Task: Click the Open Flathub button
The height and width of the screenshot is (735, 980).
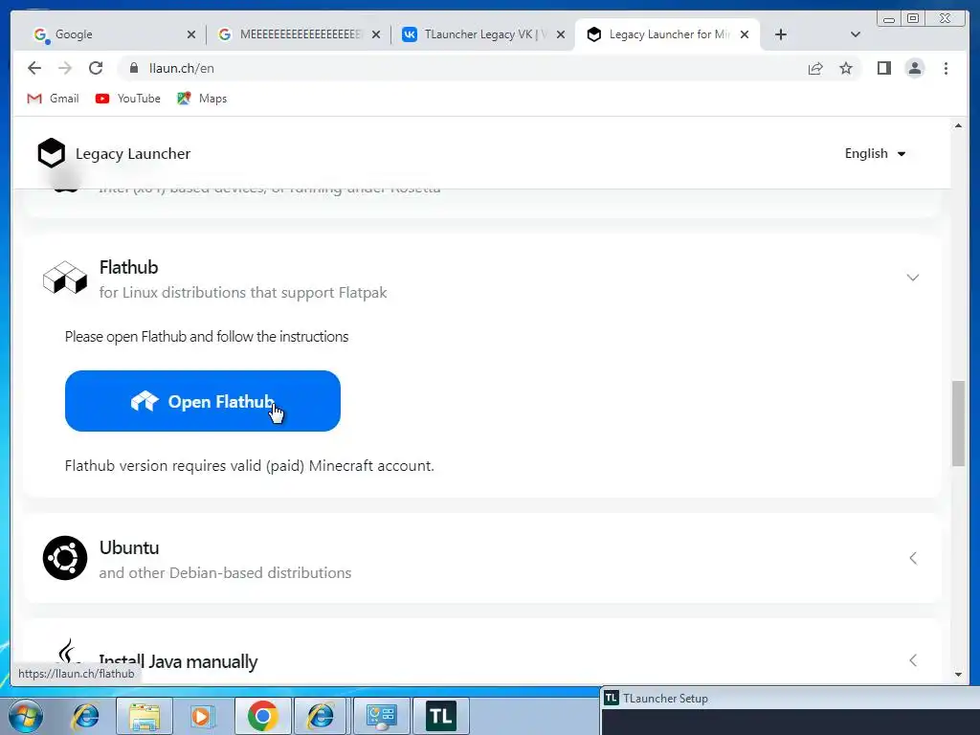Action: (x=203, y=401)
